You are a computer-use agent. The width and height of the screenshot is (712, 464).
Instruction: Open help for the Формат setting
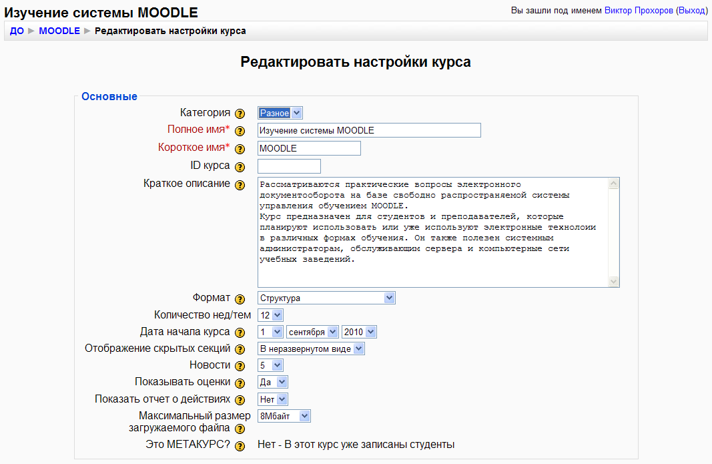240,298
